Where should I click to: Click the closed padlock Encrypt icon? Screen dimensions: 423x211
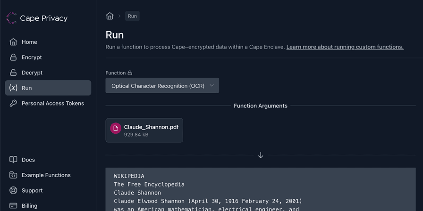click(13, 57)
